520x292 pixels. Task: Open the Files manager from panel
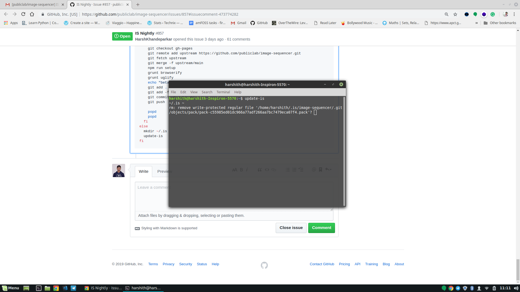click(x=47, y=288)
